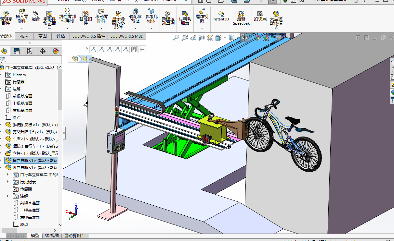
Task: Click the Previous View icon
Action: click(x=193, y=38)
